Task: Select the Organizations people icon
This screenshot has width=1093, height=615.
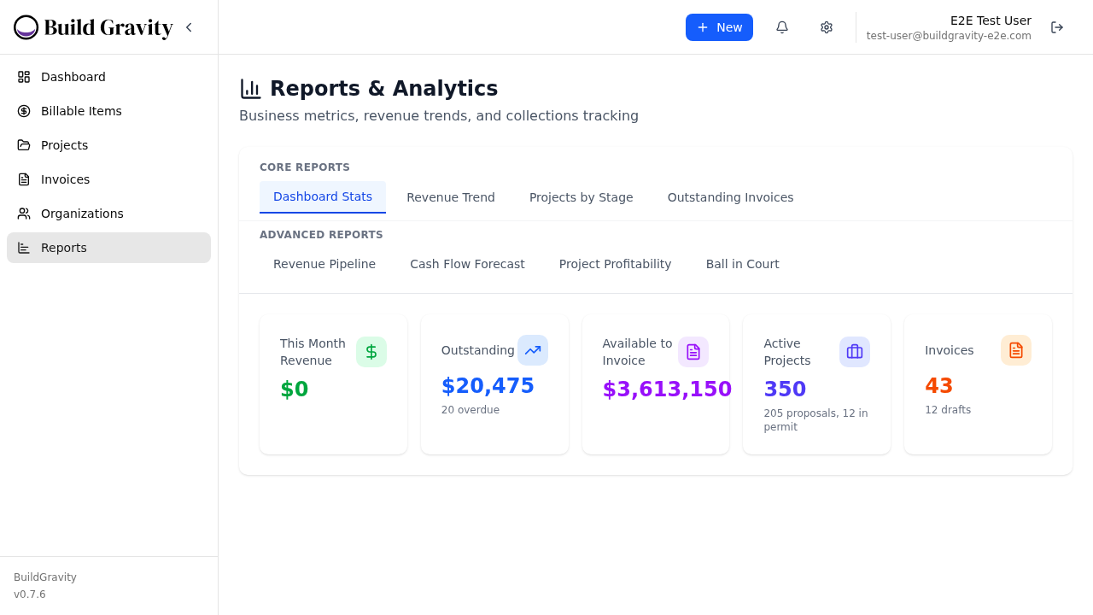Action: tap(24, 214)
